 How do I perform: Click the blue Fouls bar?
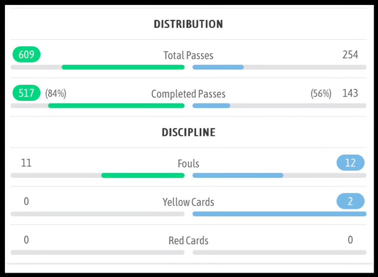click(x=238, y=175)
